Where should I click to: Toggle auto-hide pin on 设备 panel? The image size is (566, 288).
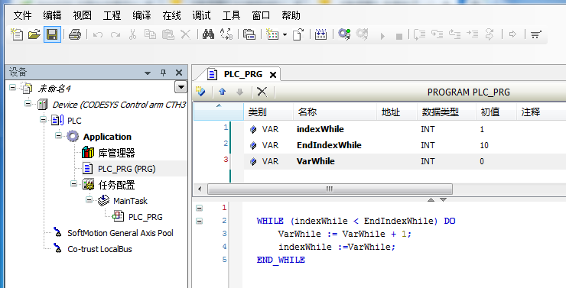point(163,73)
